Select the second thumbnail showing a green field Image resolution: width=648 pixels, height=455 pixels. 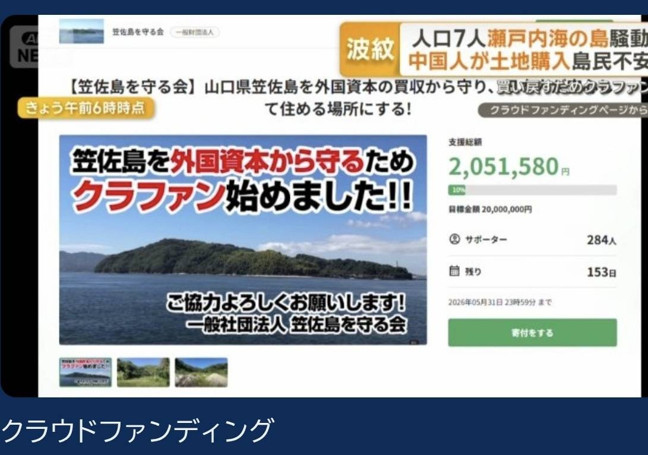click(143, 372)
